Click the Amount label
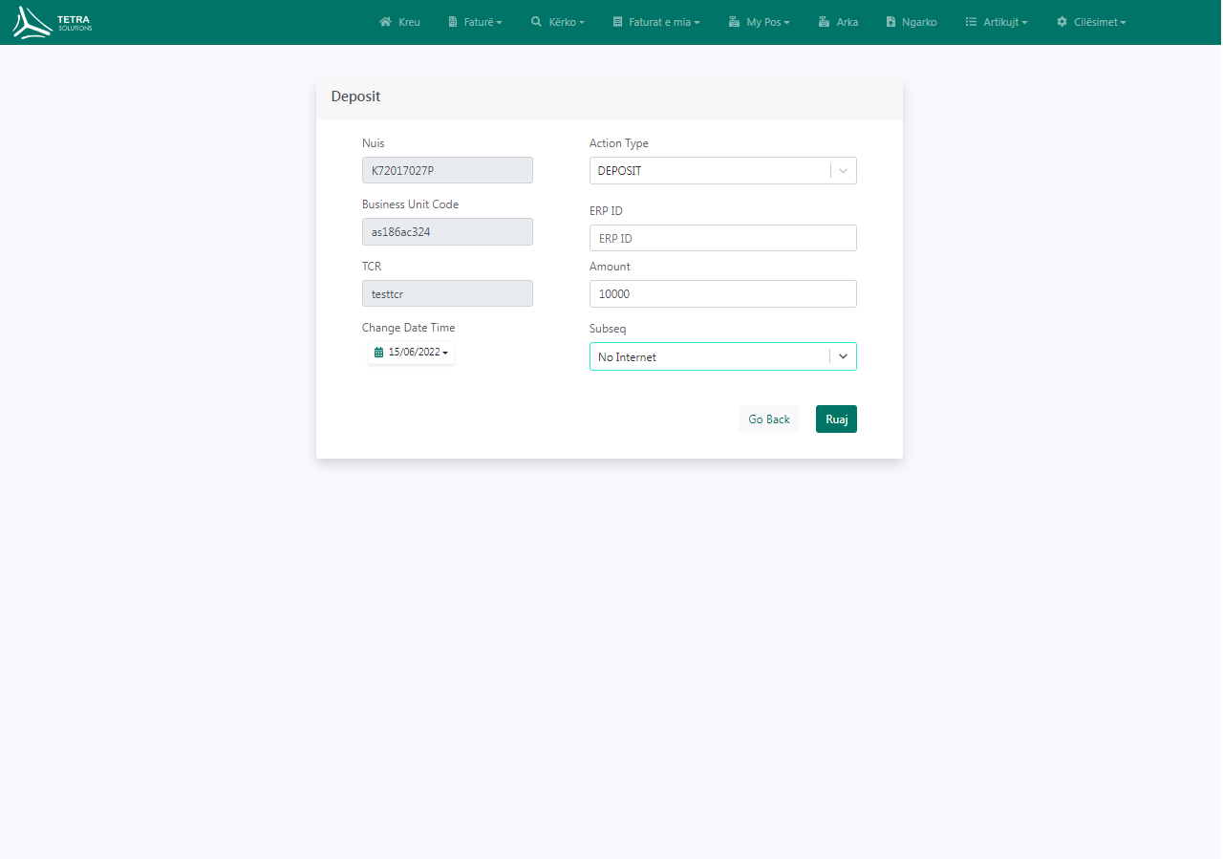This screenshot has width=1223, height=859. coord(610,267)
